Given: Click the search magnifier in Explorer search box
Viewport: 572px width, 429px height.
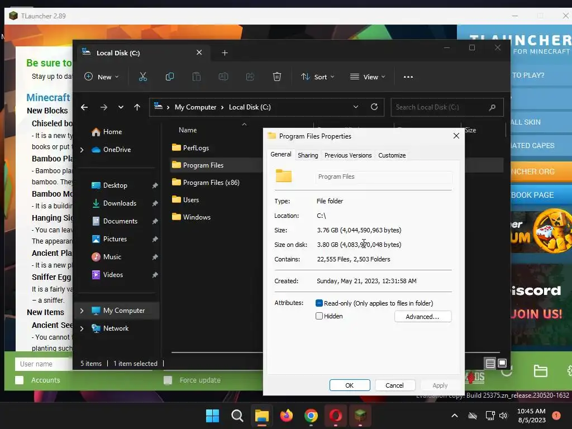Looking at the screenshot, I should point(492,107).
